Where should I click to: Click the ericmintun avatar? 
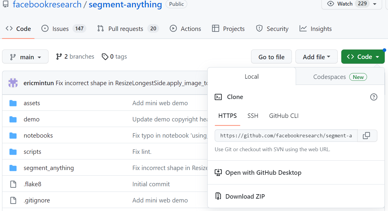pos(13,83)
